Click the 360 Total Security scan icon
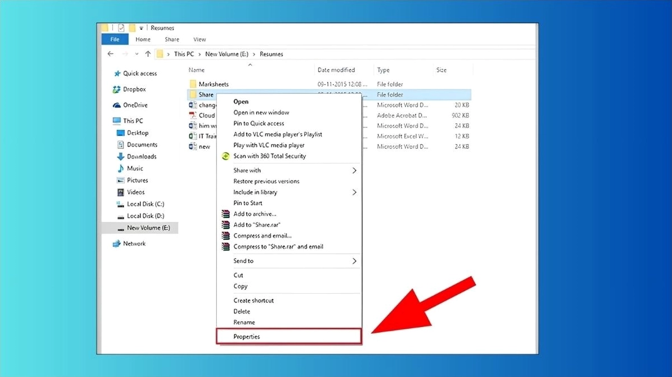The image size is (672, 377). tap(225, 156)
